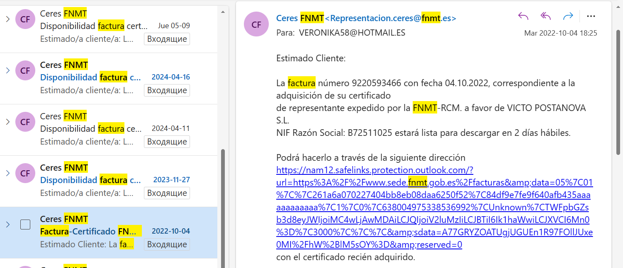The height and width of the screenshot is (268, 623).
Task: Click the CF avatar of the 2024-04-16 email
Action: click(25, 71)
